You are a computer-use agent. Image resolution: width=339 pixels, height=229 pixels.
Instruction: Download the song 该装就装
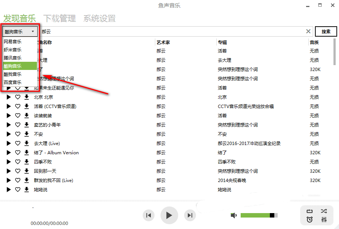pos(27,115)
